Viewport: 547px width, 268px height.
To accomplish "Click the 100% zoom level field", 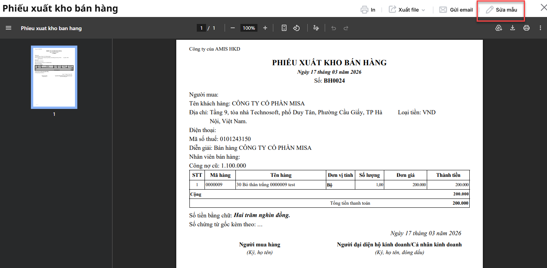I will click(249, 28).
